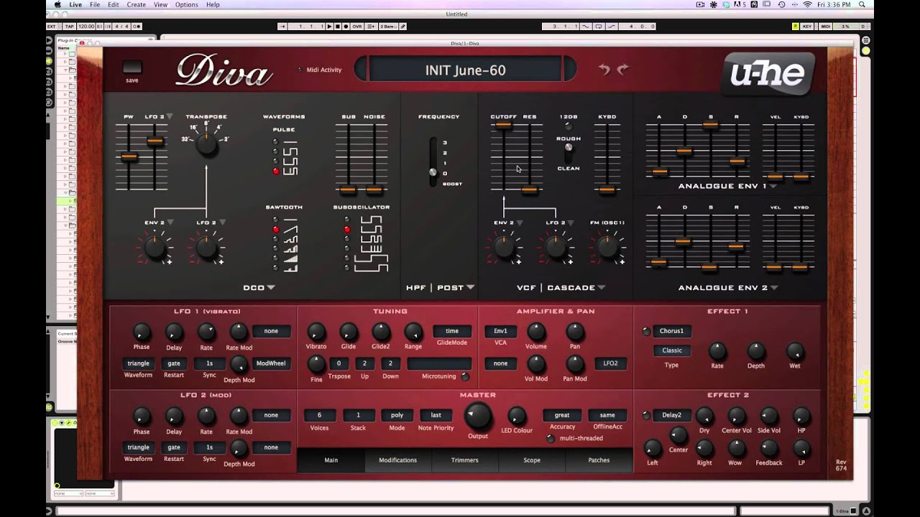
Task: Click the CUTOFF slider handle
Action: click(x=502, y=125)
